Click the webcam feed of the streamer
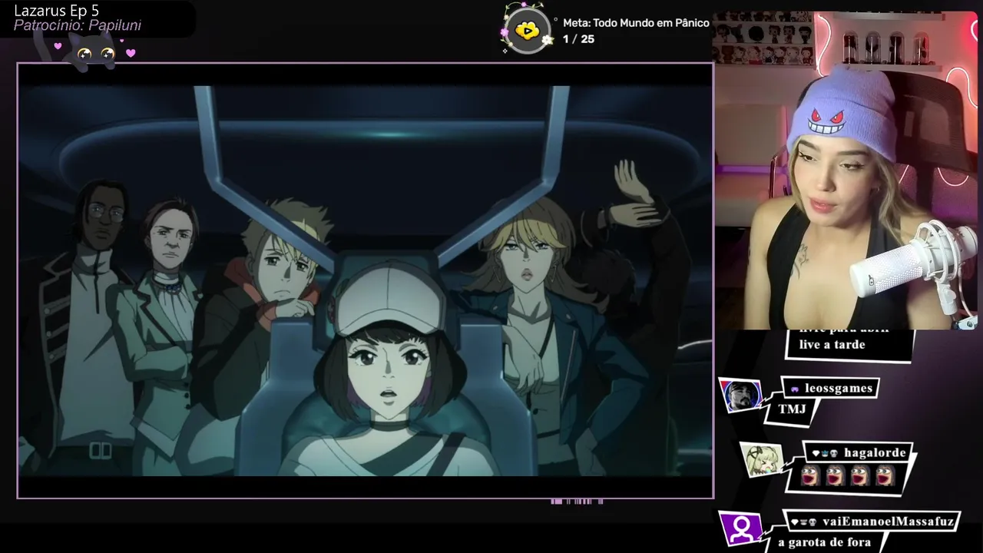Screen dimensions: 983x553 tap(846, 171)
